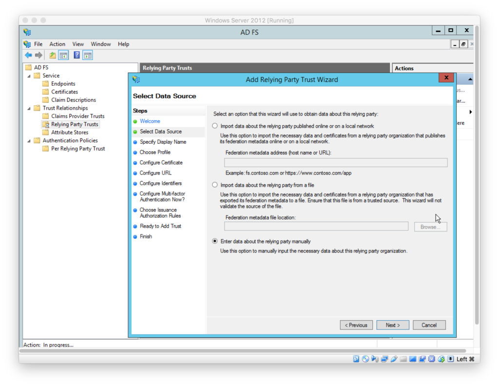Select the AD FS root tree node

[x=41, y=67]
